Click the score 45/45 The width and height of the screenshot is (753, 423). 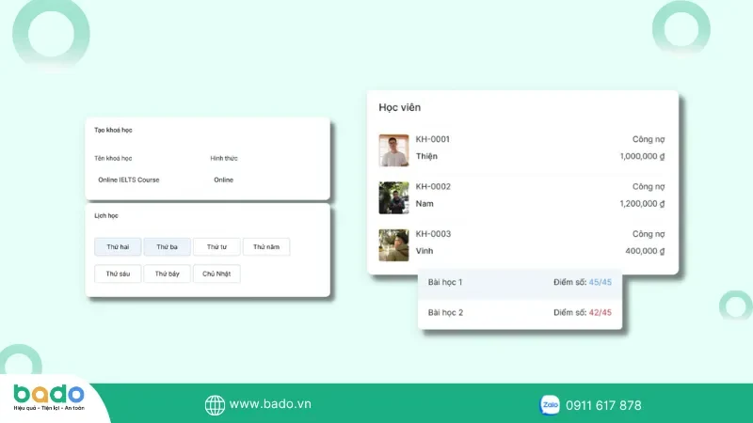point(601,283)
